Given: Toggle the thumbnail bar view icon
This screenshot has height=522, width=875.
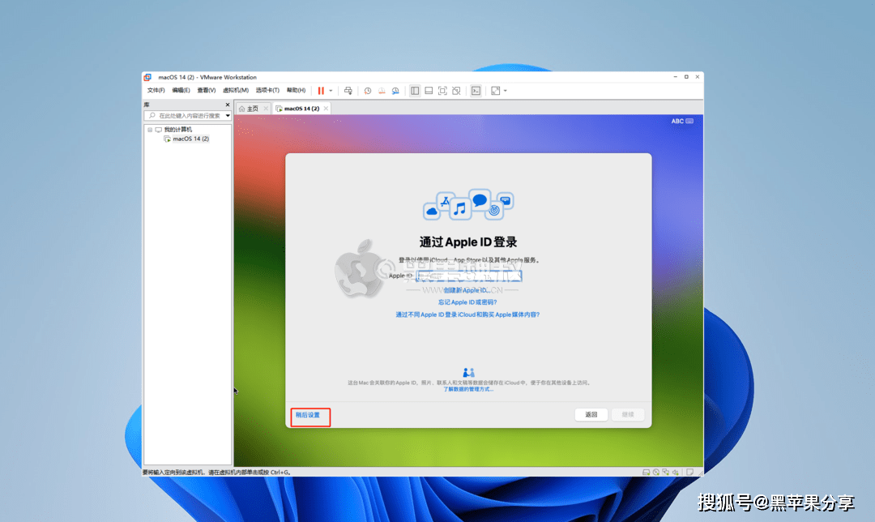Looking at the screenshot, I should (x=429, y=91).
